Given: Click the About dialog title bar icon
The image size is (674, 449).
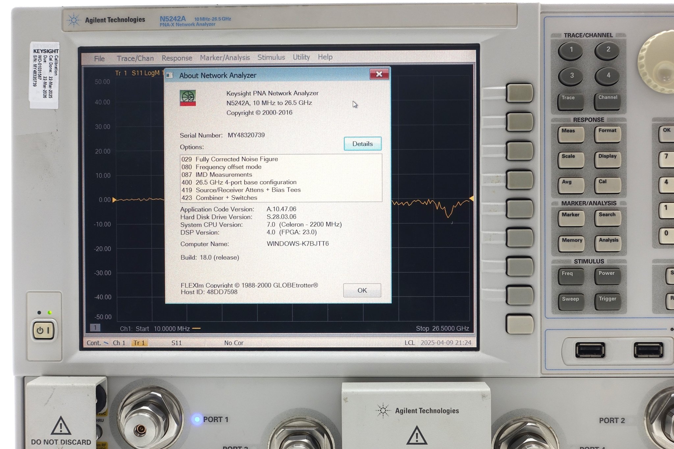Looking at the screenshot, I should pos(170,76).
